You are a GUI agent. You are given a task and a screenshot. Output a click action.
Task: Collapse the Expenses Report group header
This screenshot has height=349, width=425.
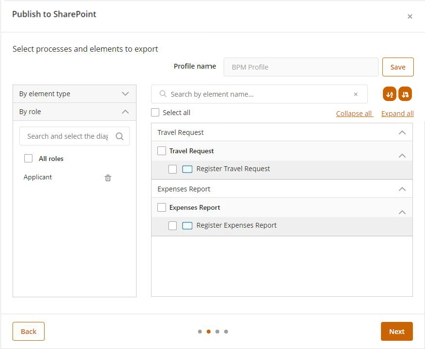(402, 189)
